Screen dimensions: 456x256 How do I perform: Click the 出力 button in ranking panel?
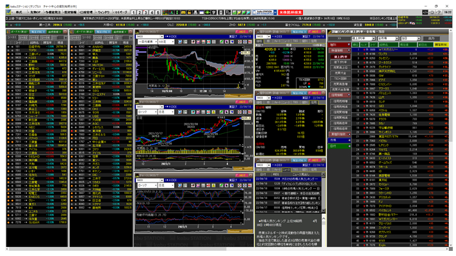(x=431, y=38)
